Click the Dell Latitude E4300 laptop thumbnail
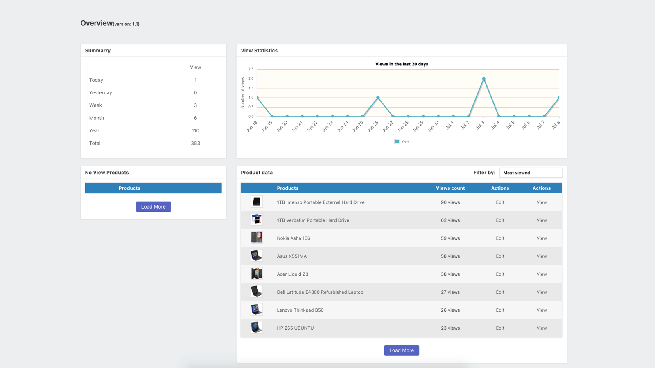This screenshot has height=368, width=655. [257, 292]
